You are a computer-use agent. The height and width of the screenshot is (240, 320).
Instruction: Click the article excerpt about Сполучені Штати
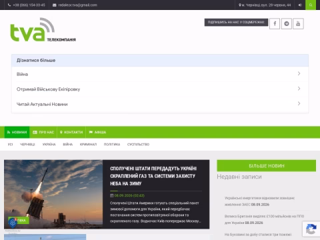(x=155, y=212)
